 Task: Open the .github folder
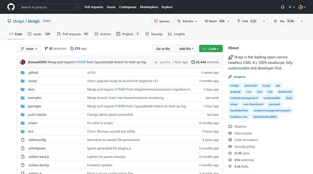pyautogui.click(x=33, y=72)
